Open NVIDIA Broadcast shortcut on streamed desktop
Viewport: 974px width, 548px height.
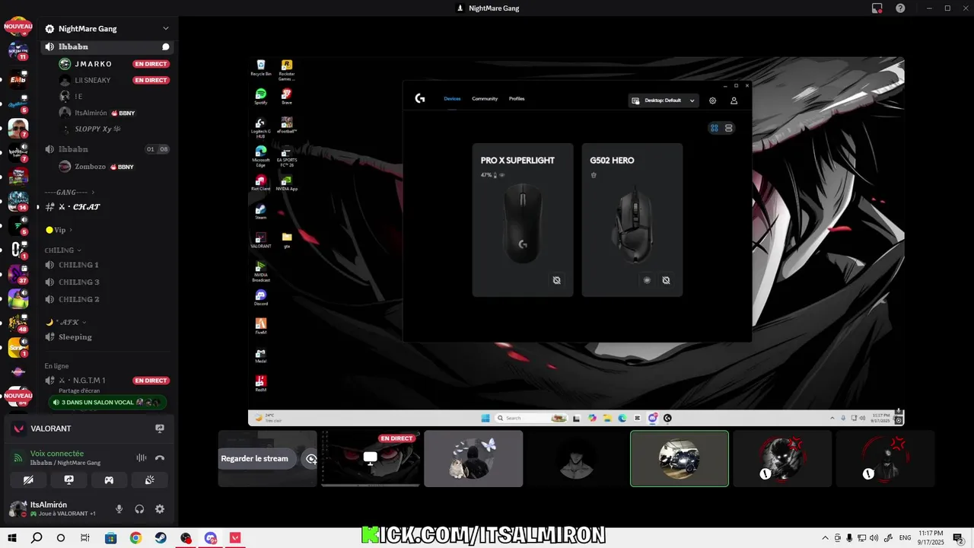click(261, 272)
